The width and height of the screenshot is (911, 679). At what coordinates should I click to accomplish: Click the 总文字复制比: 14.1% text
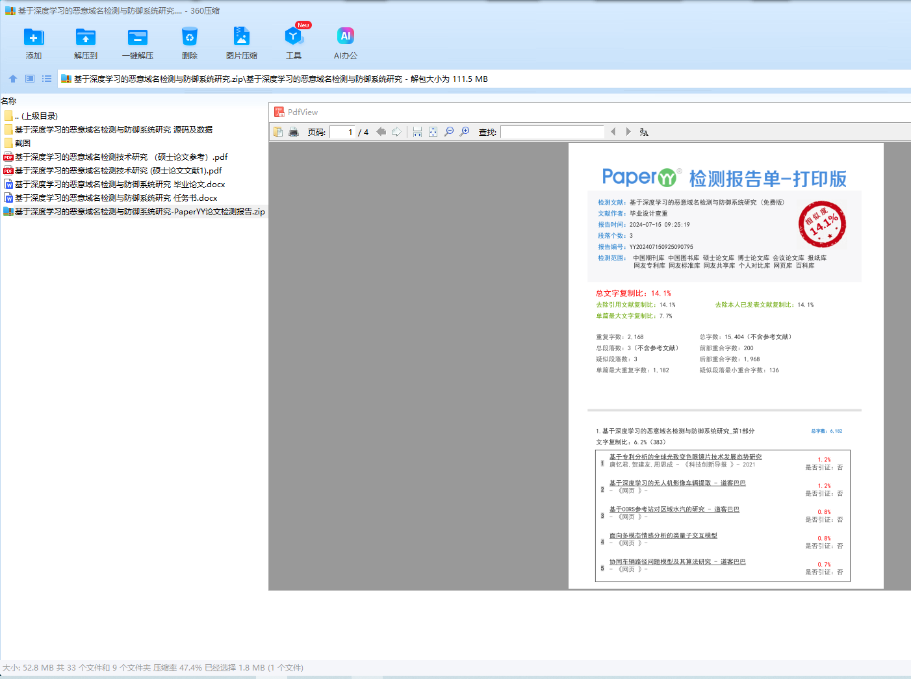pyautogui.click(x=634, y=293)
